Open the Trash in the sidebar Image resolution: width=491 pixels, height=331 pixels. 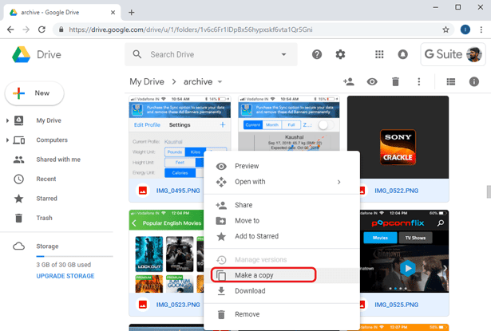coord(44,218)
